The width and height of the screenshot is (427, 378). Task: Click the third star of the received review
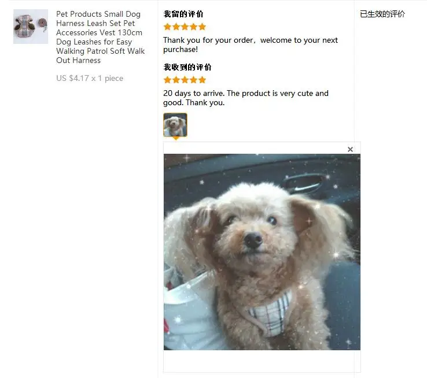click(185, 80)
